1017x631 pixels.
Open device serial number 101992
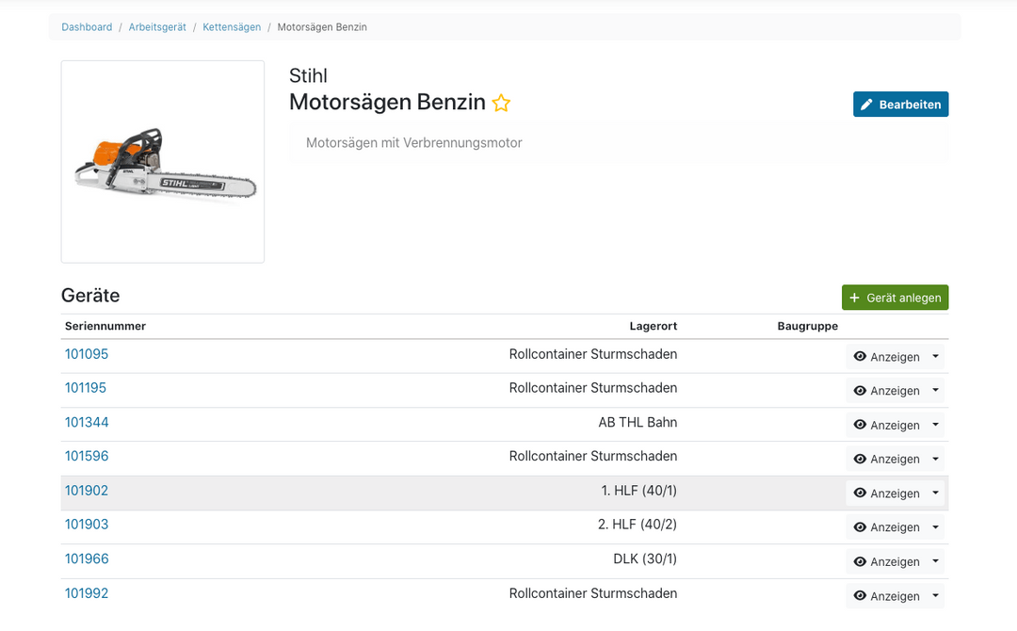(x=87, y=593)
